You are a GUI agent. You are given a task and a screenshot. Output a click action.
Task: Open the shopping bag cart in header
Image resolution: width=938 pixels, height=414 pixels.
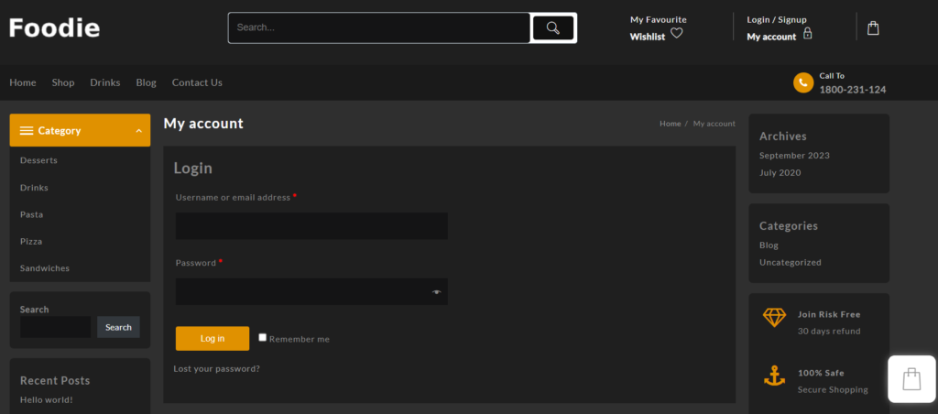pos(873,28)
